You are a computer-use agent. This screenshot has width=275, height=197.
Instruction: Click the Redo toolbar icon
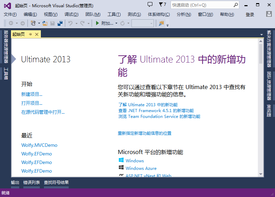[x=82, y=23]
